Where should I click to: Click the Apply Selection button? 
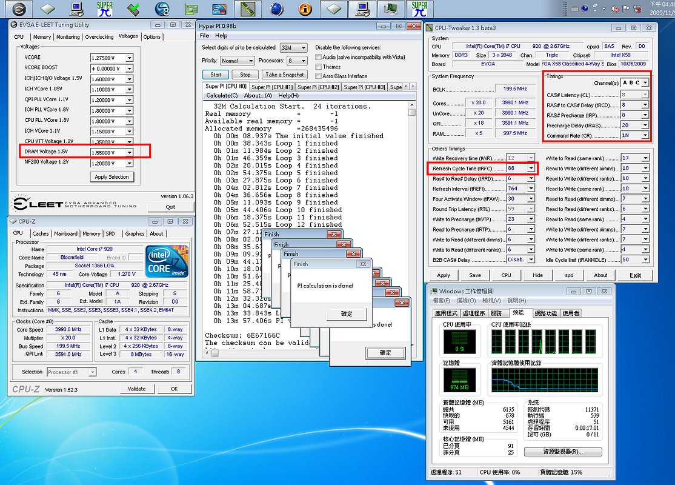tap(112, 177)
